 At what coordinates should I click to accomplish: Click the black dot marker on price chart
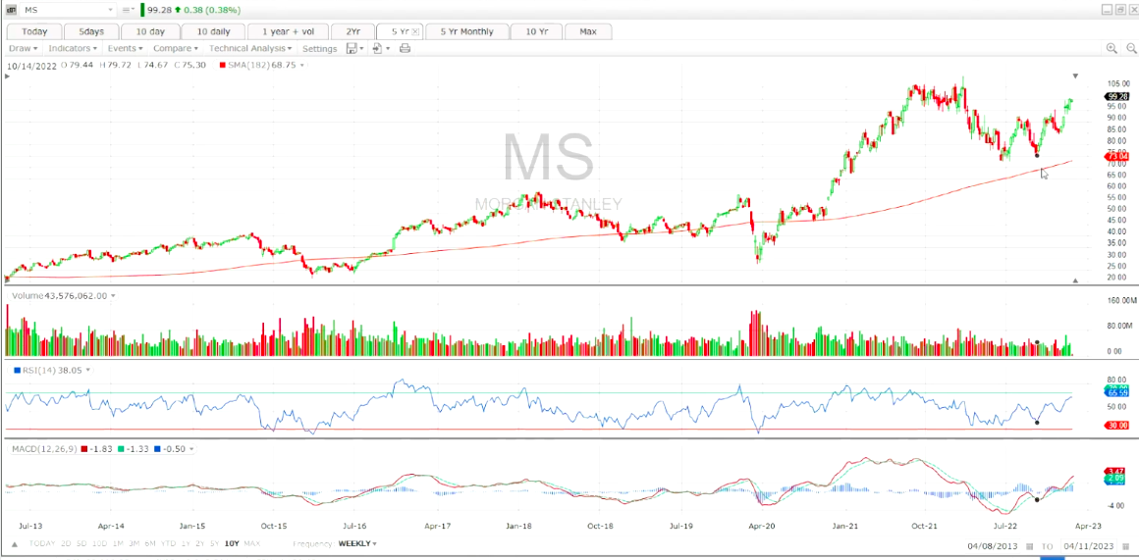click(1037, 155)
